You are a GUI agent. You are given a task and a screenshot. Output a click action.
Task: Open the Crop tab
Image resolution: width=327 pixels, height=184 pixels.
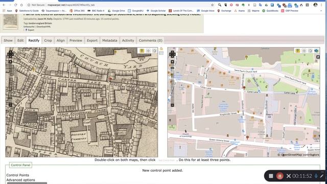click(x=48, y=40)
